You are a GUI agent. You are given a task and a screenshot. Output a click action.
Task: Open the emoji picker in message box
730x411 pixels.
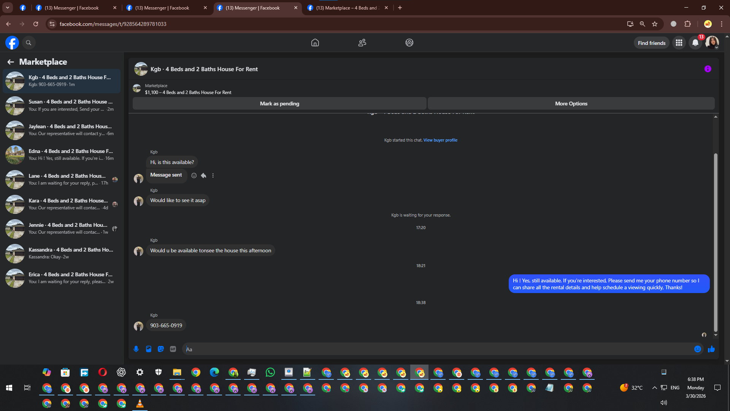point(697,349)
